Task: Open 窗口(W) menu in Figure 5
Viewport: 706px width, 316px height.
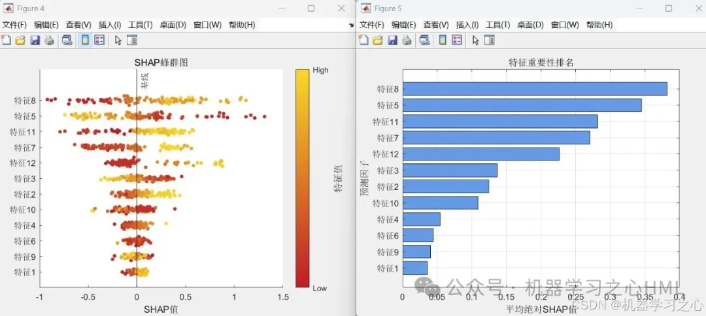Action: point(565,25)
